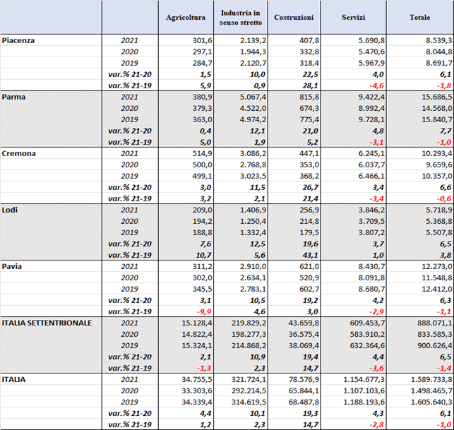Select the Industria in senso stretto header
Screen dimensions: 454x430
[x=240, y=18]
